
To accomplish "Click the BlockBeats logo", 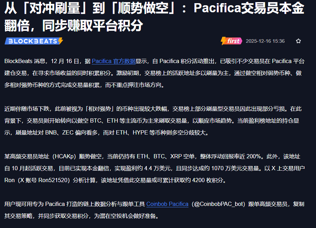I will pyautogui.click(x=34, y=41).
